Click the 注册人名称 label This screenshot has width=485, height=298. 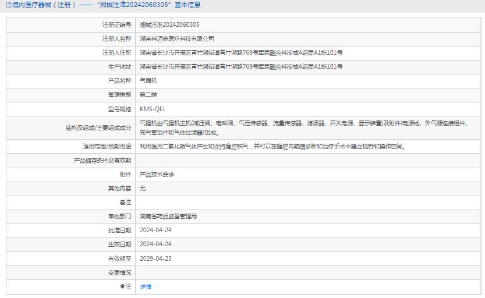[116, 38]
